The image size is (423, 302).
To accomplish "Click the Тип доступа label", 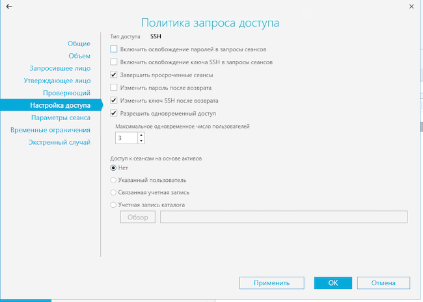I will [x=125, y=36].
